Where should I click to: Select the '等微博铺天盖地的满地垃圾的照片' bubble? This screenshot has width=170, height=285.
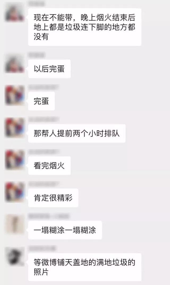[x=85, y=267]
